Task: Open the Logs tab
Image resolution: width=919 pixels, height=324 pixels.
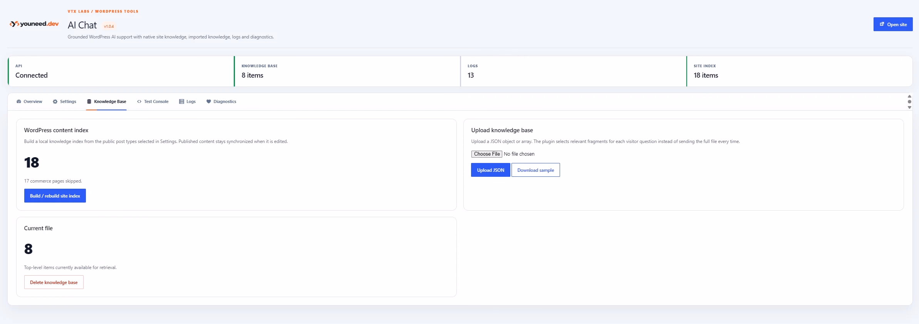Action: click(x=187, y=101)
